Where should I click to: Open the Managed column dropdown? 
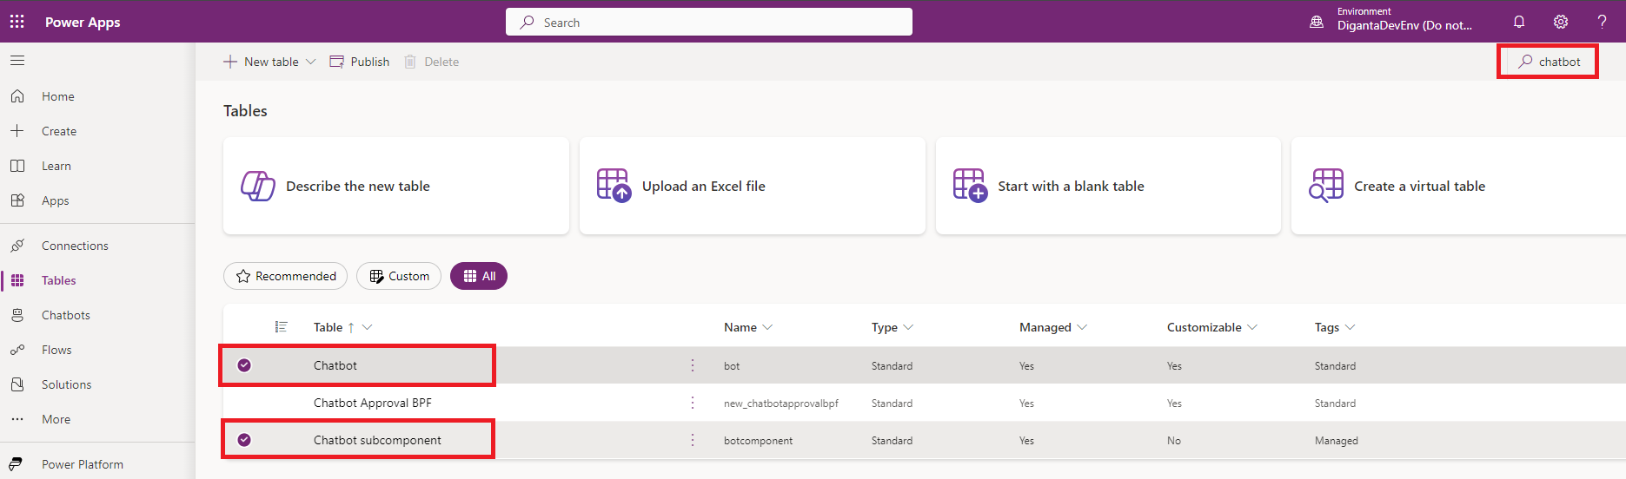pyautogui.click(x=1082, y=327)
